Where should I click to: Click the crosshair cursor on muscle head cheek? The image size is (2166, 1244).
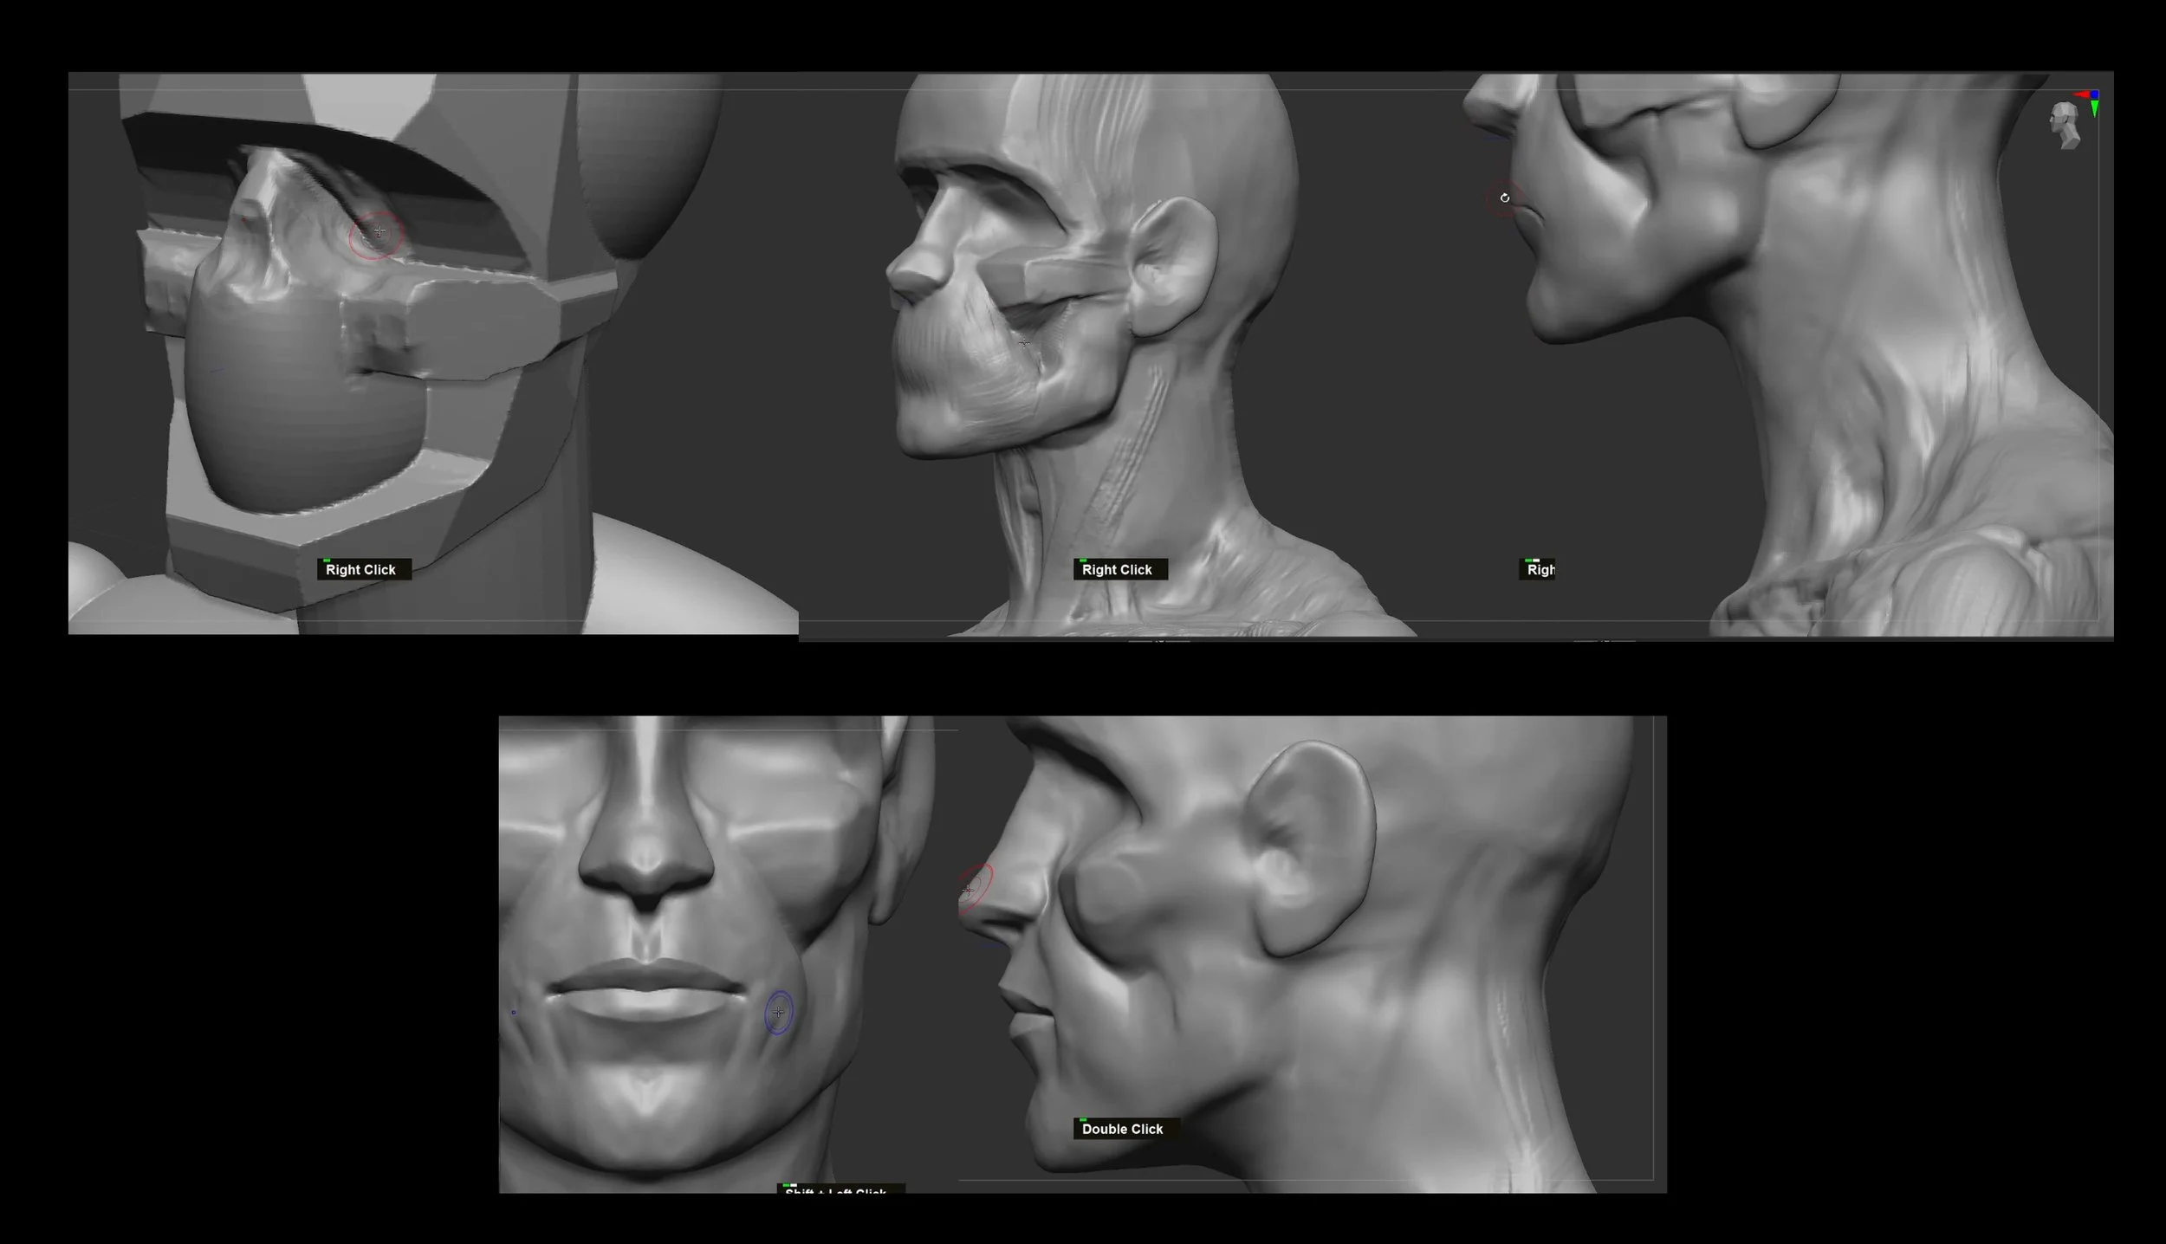click(1024, 343)
